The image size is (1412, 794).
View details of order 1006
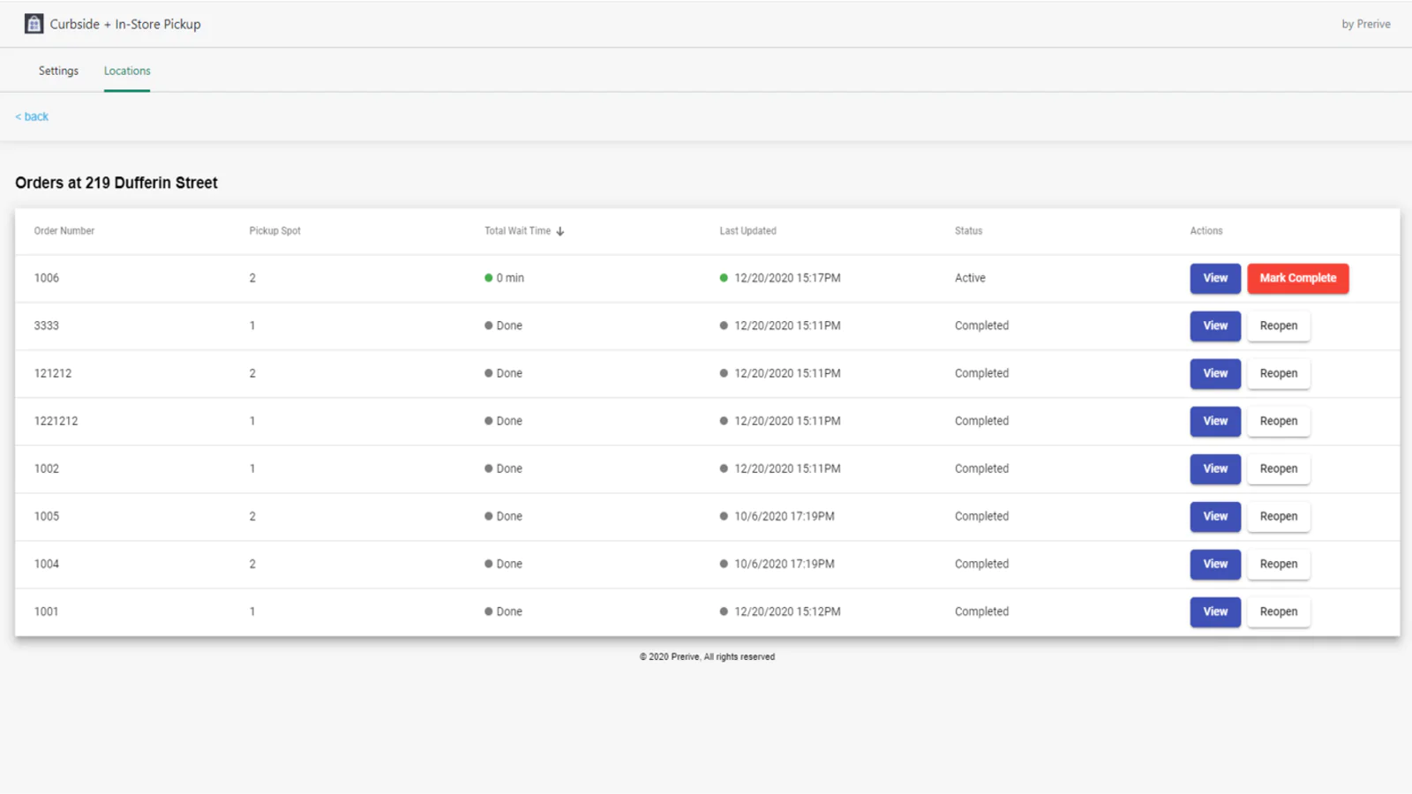click(1215, 278)
